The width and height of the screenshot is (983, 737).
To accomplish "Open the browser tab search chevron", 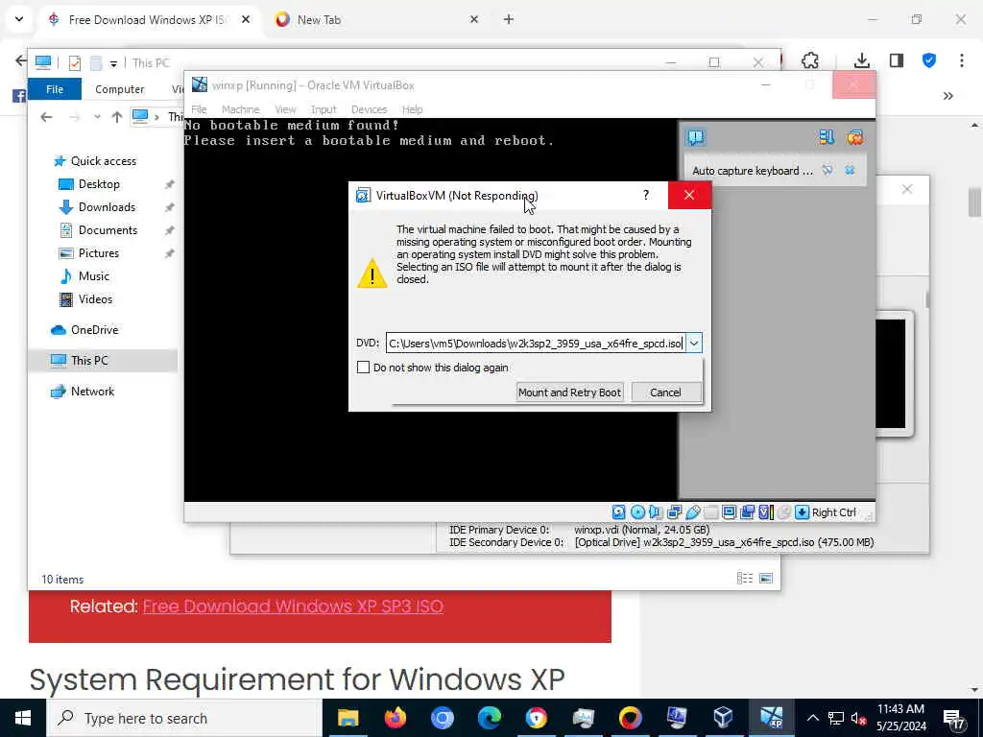I will tap(19, 19).
